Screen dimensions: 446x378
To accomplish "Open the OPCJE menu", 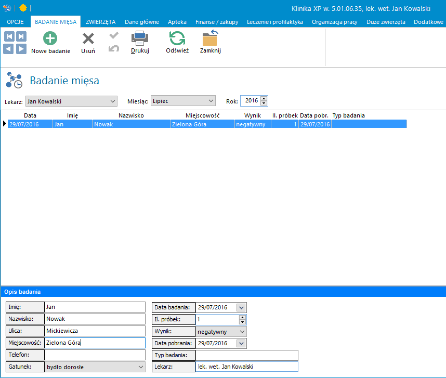I will pyautogui.click(x=16, y=22).
